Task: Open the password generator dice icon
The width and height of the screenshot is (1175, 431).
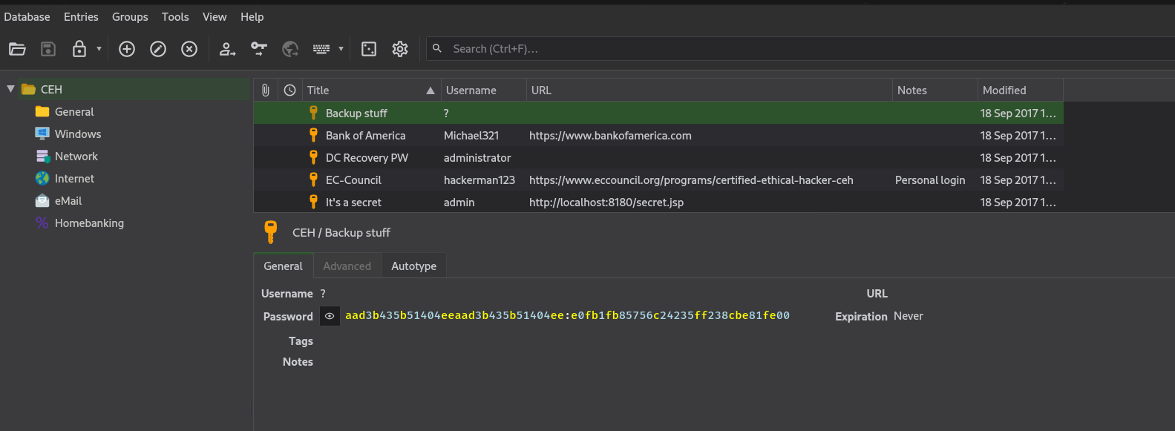Action: (x=369, y=49)
